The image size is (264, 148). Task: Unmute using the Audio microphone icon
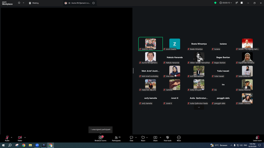(7, 137)
